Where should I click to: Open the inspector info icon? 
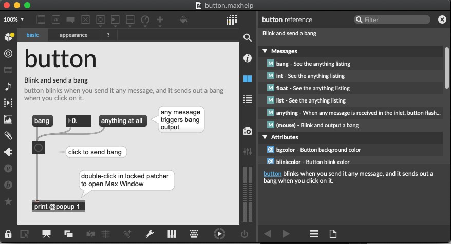tap(248, 58)
